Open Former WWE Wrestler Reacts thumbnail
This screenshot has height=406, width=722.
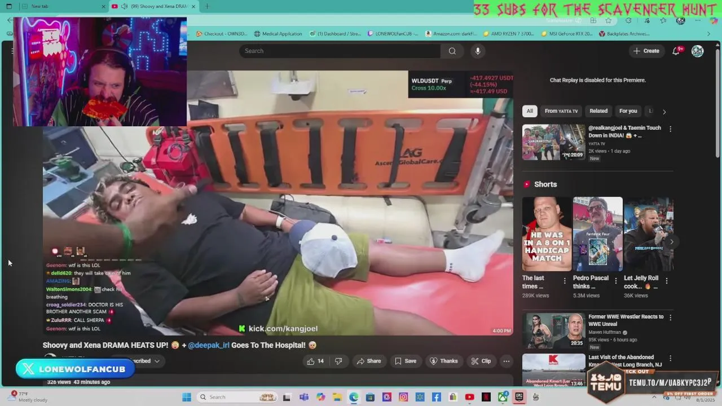553,330
